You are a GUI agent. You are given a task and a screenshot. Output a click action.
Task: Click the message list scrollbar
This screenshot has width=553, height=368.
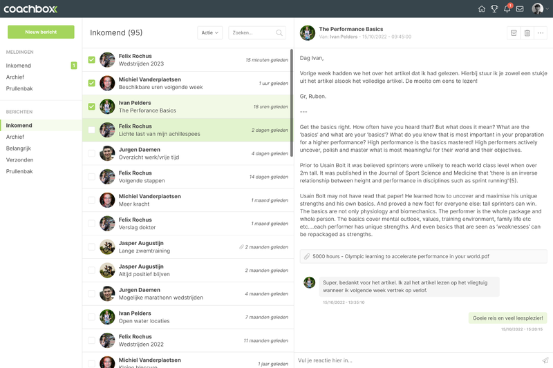(x=291, y=97)
